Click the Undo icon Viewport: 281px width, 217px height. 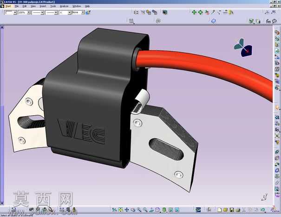[x=263, y=210]
